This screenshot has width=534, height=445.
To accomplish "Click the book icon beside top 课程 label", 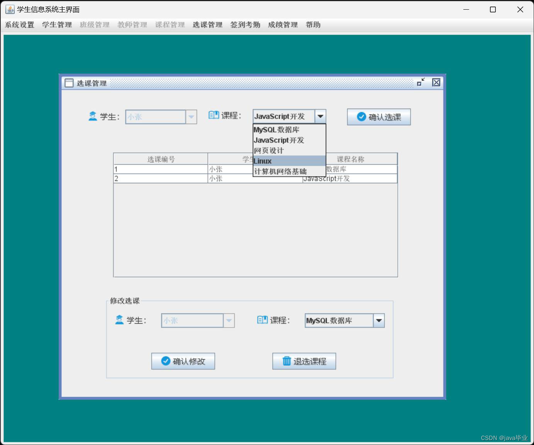I will coord(214,115).
